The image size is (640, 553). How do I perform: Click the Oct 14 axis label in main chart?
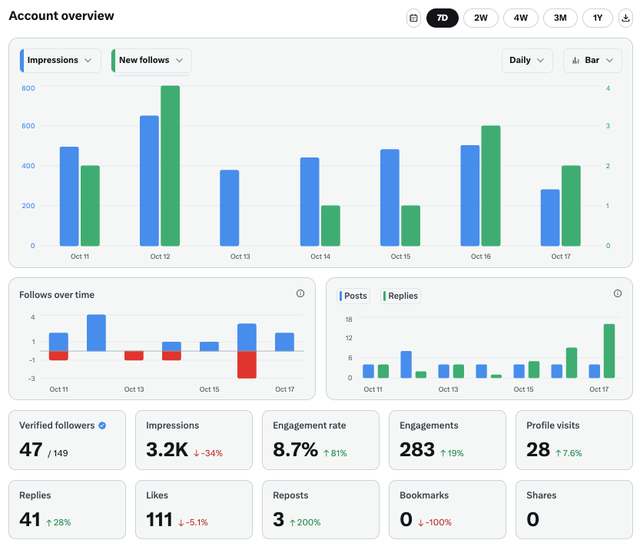click(x=320, y=257)
